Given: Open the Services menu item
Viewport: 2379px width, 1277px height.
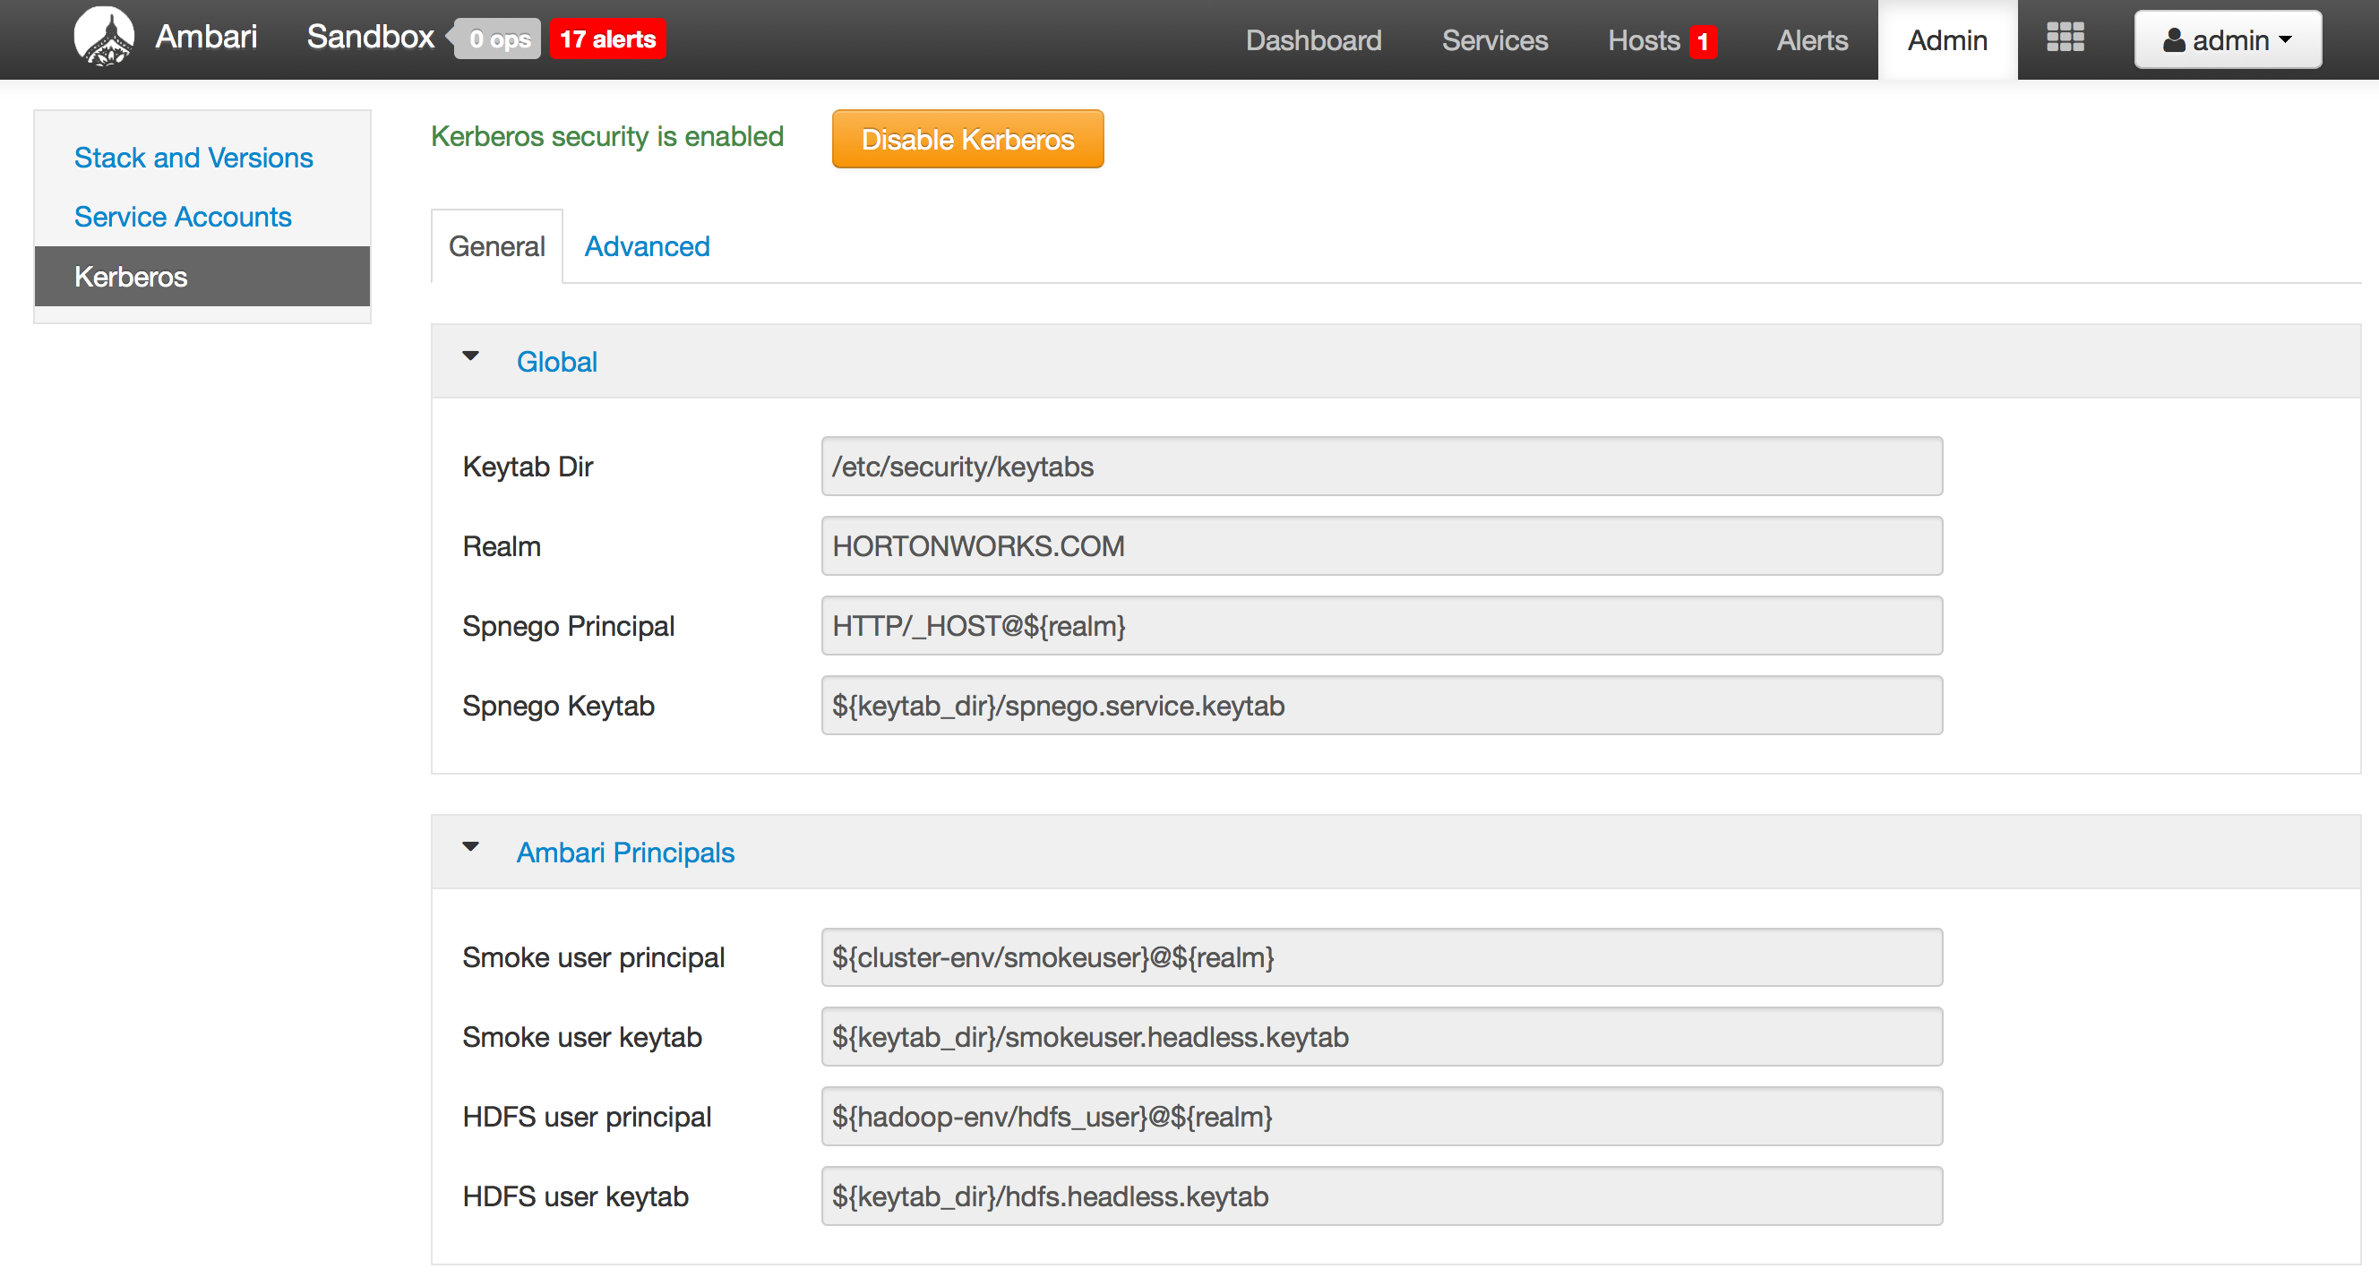Looking at the screenshot, I should pyautogui.click(x=1494, y=39).
